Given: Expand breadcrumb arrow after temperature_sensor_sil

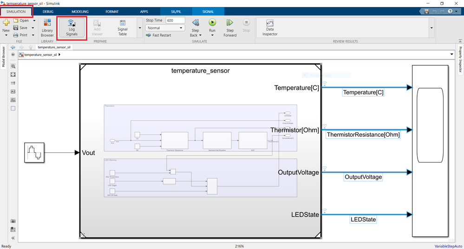Looking at the screenshot, I should (59, 54).
